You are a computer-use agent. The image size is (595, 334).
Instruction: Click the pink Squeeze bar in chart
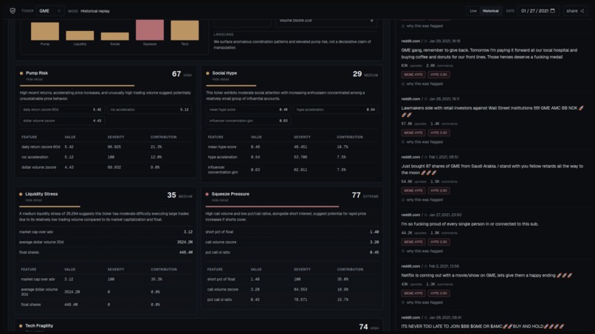pyautogui.click(x=150, y=30)
